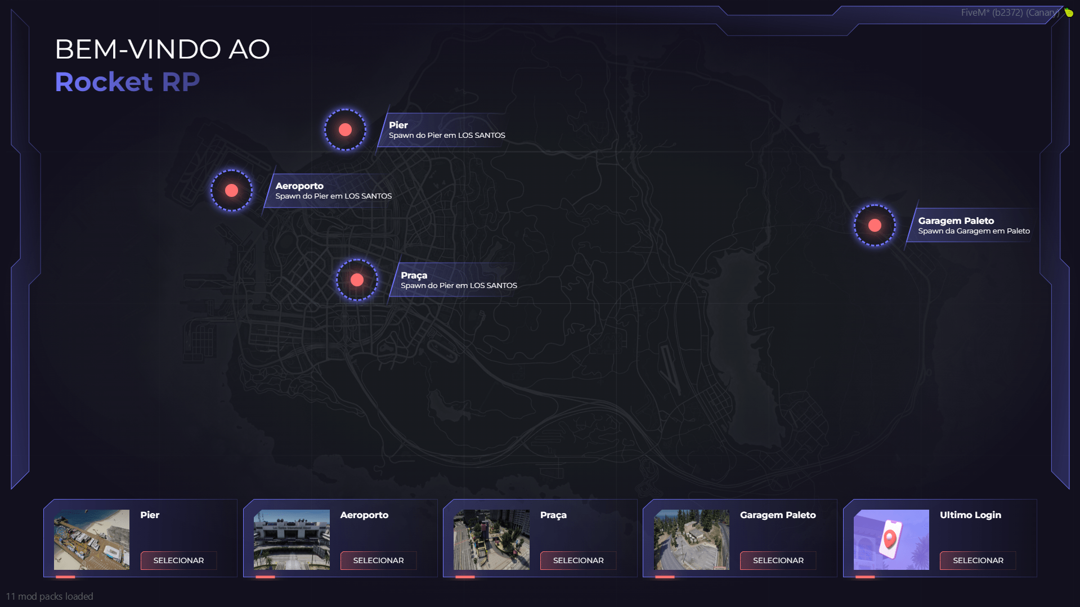Viewport: 1080px width, 607px height.
Task: Open the Ultimo Login pin thumbnail
Action: pos(891,539)
